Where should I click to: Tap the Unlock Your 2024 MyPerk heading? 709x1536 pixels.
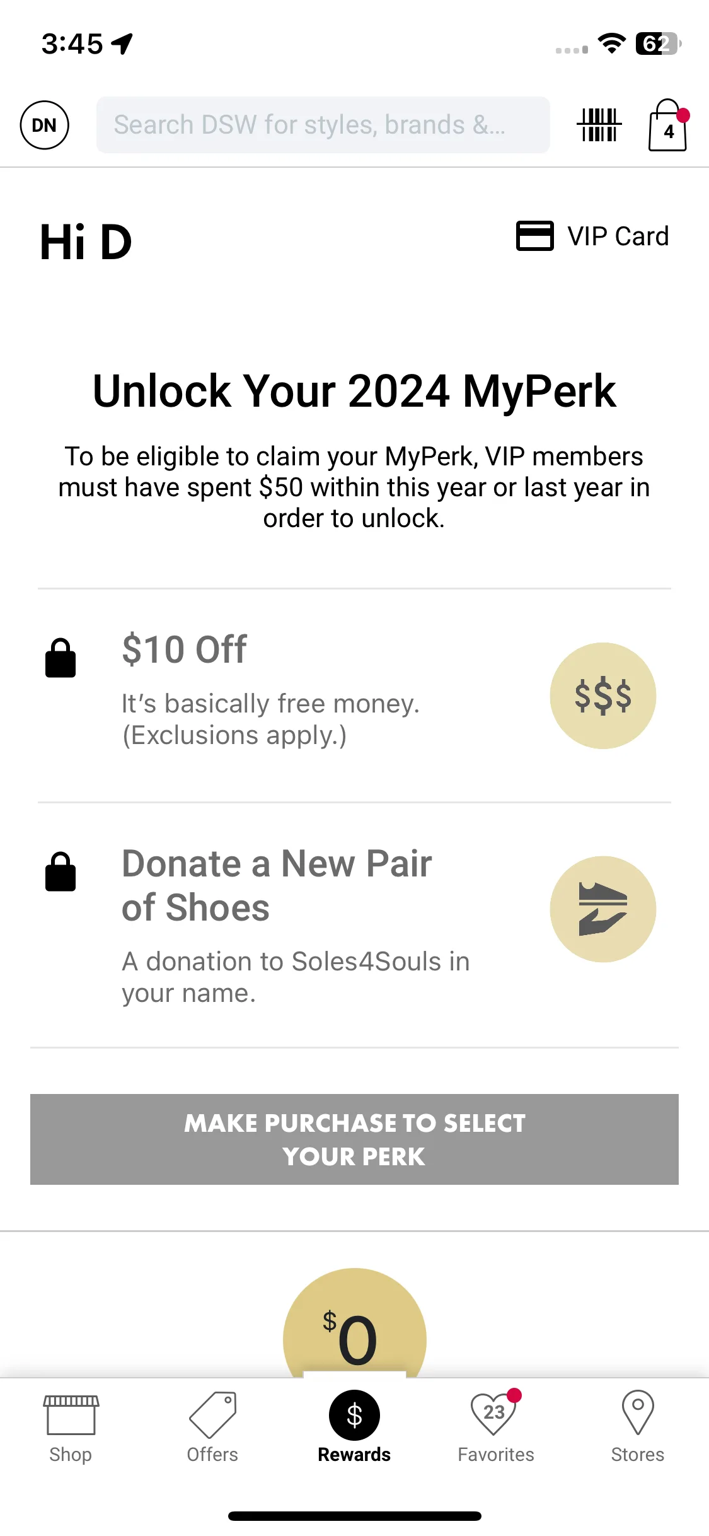(x=354, y=391)
